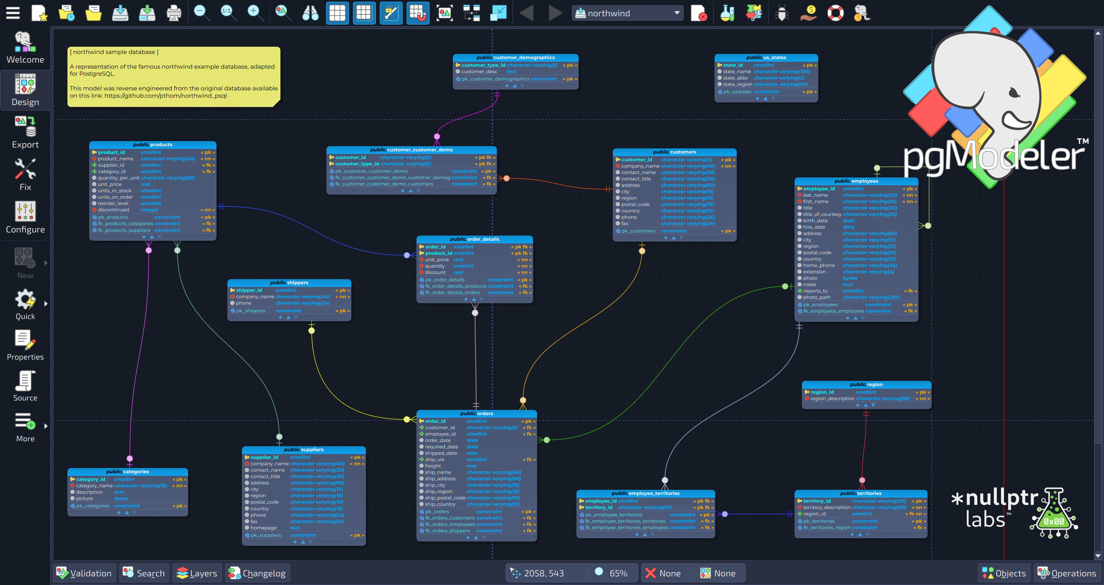The image size is (1104, 585).
Task: Expand the Quick actions submenu
Action: pos(46,304)
